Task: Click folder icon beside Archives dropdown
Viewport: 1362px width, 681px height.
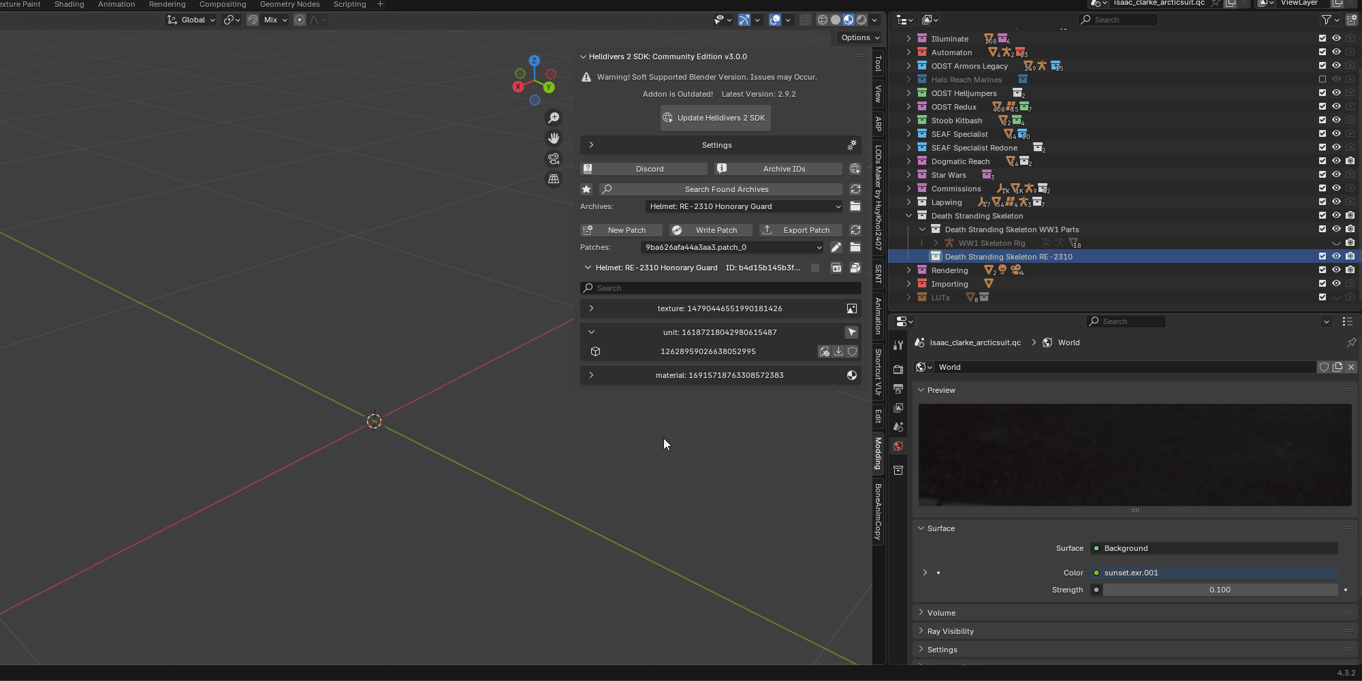Action: (x=855, y=206)
